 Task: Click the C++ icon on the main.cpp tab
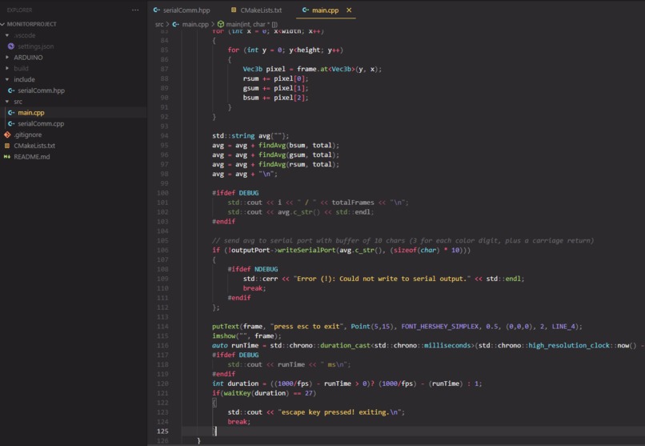305,10
